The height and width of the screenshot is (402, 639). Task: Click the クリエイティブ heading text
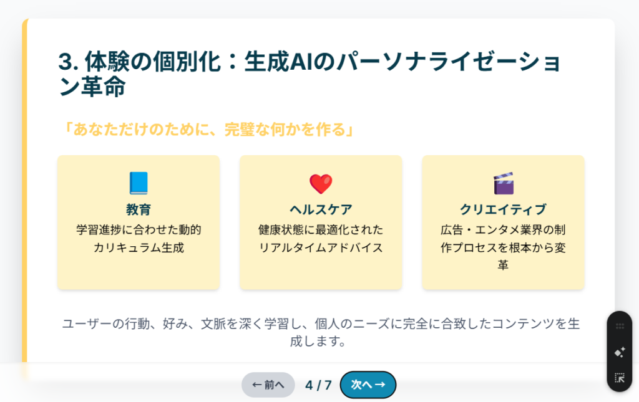click(x=503, y=209)
